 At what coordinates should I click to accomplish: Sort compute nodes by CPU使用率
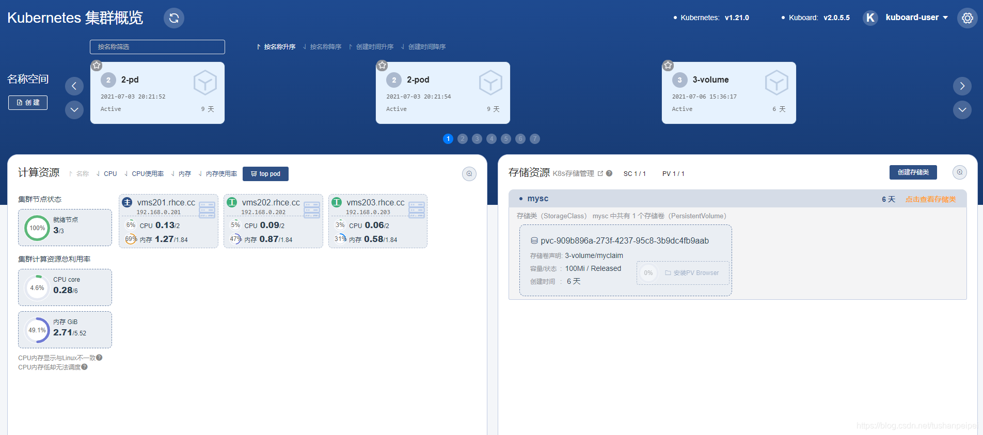(144, 174)
